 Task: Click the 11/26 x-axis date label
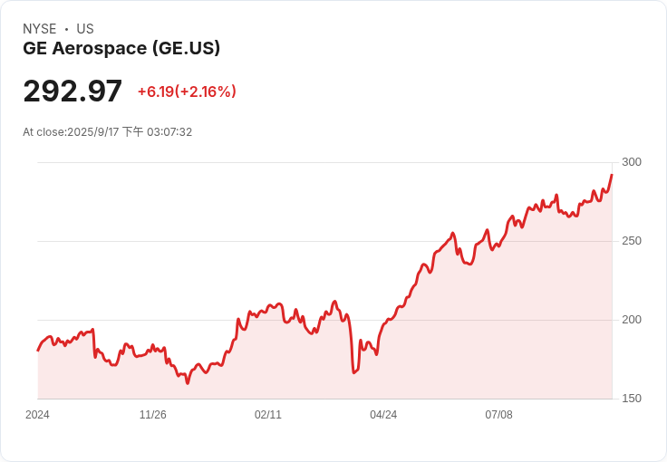point(153,415)
